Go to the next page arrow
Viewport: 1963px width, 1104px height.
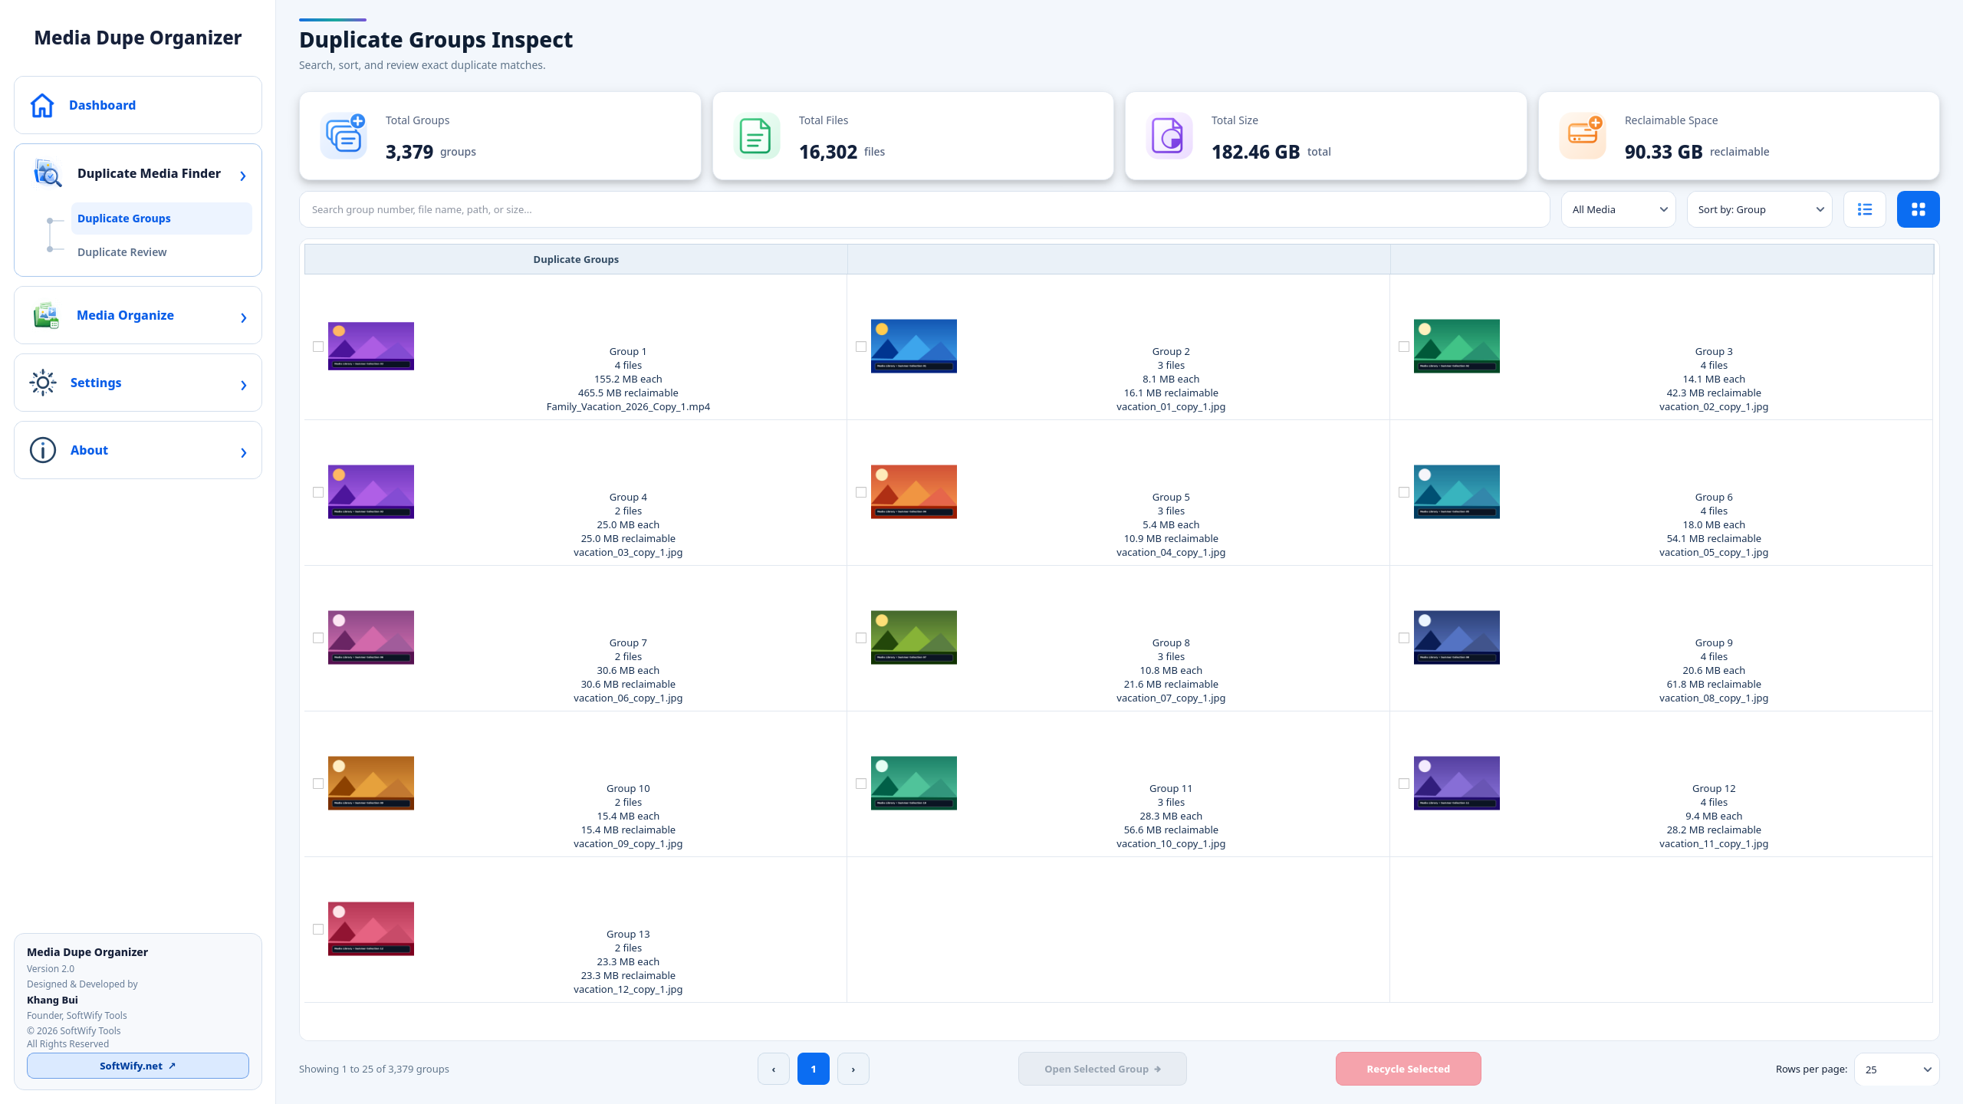[853, 1069]
